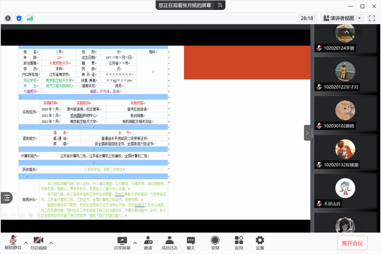Enter full screen mode

[372, 18]
